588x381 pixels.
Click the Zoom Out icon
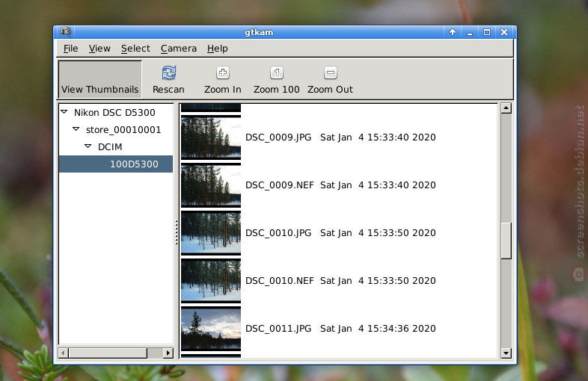pos(331,72)
